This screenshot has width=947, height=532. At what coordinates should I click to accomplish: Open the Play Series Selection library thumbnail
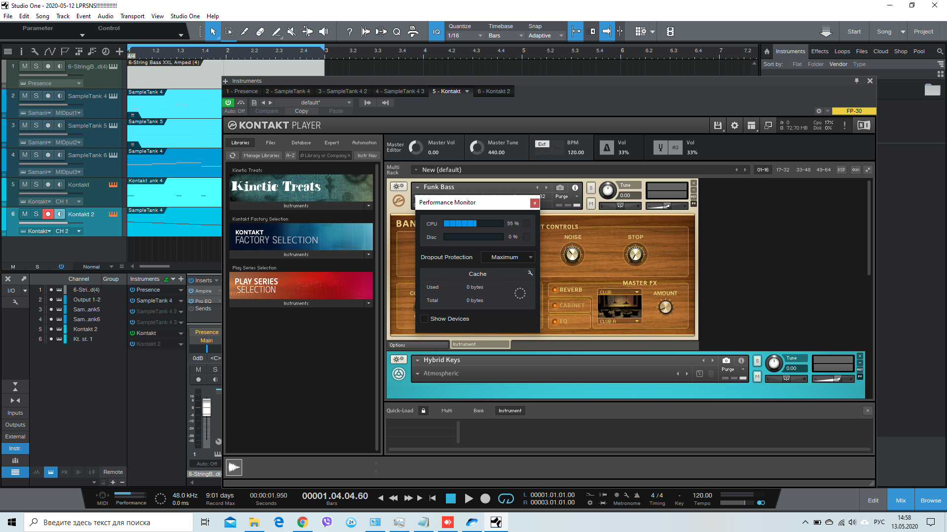[x=301, y=285]
